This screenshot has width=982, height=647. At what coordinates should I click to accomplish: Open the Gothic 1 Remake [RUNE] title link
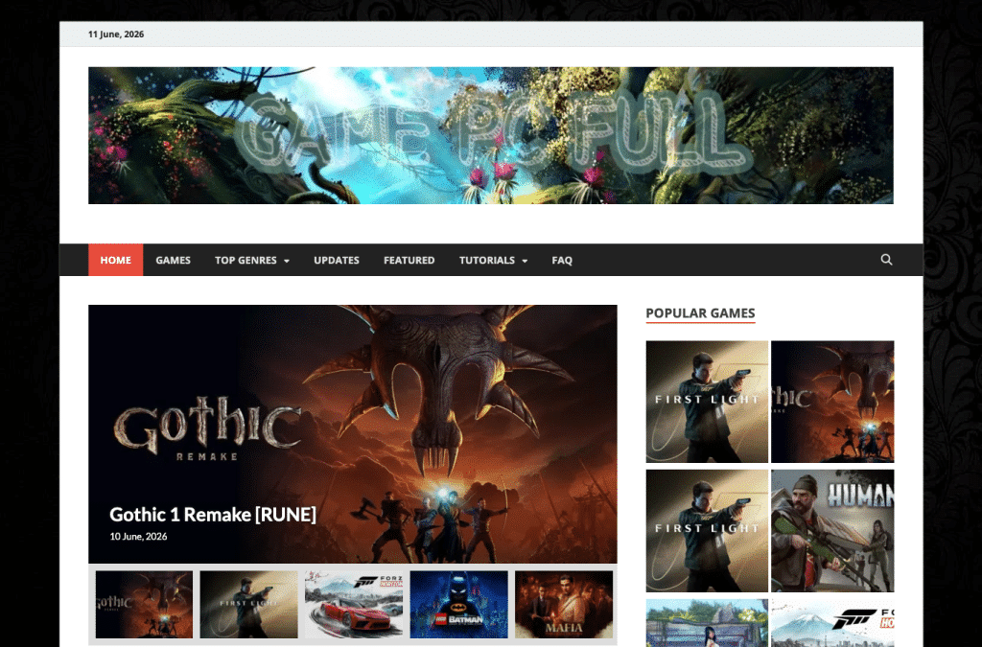213,515
